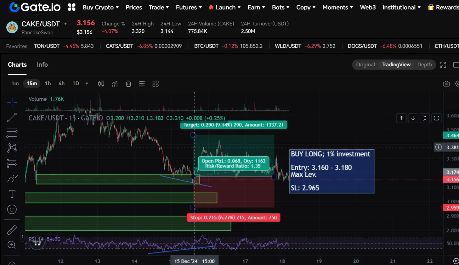Change the candlestick chart style
Viewport: 459px width, 265px height.
tap(101, 84)
